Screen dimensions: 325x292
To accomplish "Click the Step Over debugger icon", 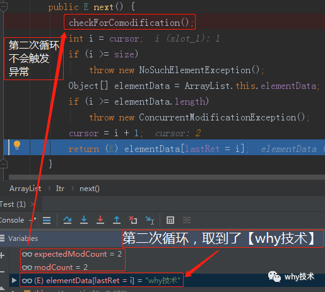I will [x=68, y=220].
